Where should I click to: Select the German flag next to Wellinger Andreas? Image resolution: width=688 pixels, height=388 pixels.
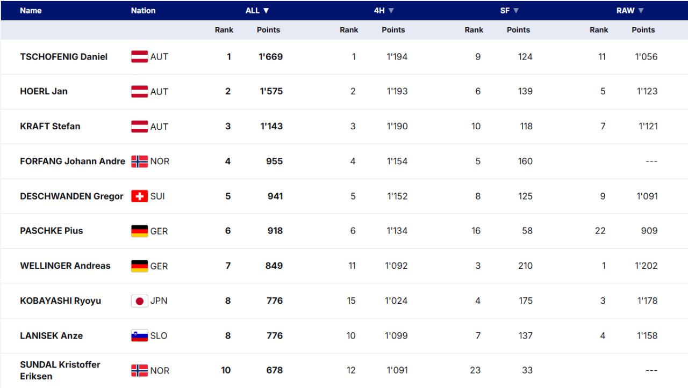tap(139, 266)
